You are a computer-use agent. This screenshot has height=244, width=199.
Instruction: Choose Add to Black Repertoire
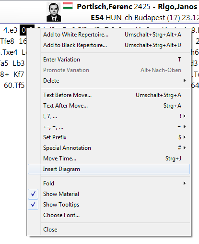[x=109, y=45]
